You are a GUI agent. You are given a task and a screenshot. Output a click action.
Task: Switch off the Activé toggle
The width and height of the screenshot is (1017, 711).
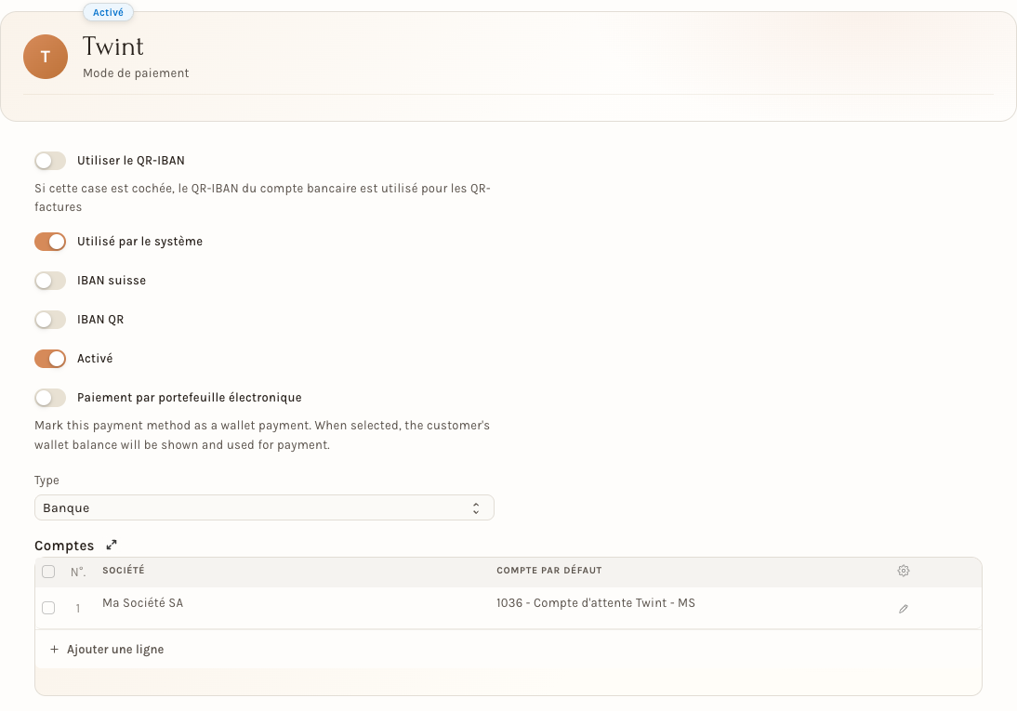tap(50, 358)
